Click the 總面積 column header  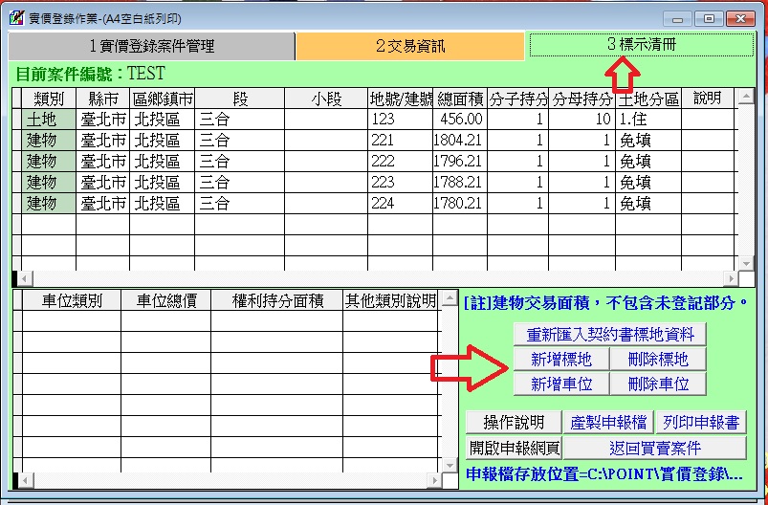[x=459, y=99]
